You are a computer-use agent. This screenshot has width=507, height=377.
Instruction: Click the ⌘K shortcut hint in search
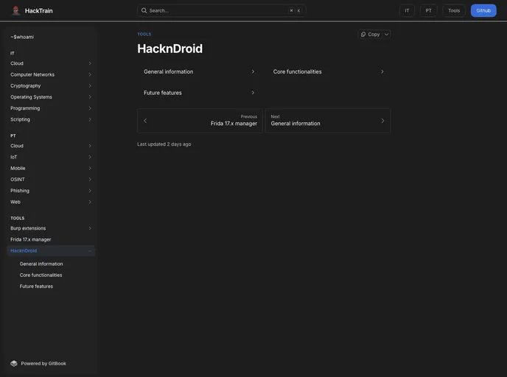[295, 10]
